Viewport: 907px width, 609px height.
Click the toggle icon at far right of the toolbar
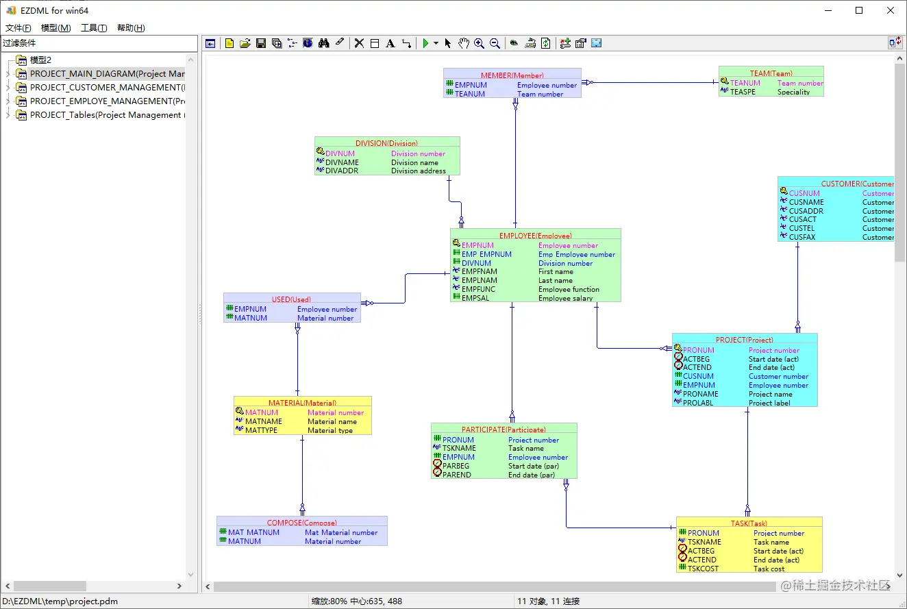point(895,42)
